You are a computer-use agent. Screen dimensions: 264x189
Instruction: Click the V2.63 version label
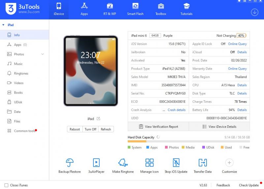point(203,185)
